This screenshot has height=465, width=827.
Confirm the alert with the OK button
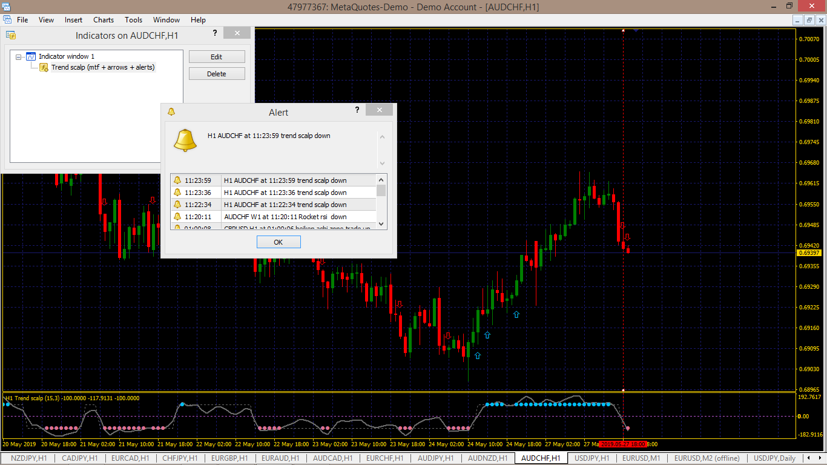click(278, 242)
